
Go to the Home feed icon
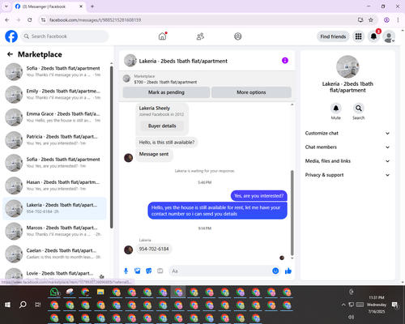162,36
